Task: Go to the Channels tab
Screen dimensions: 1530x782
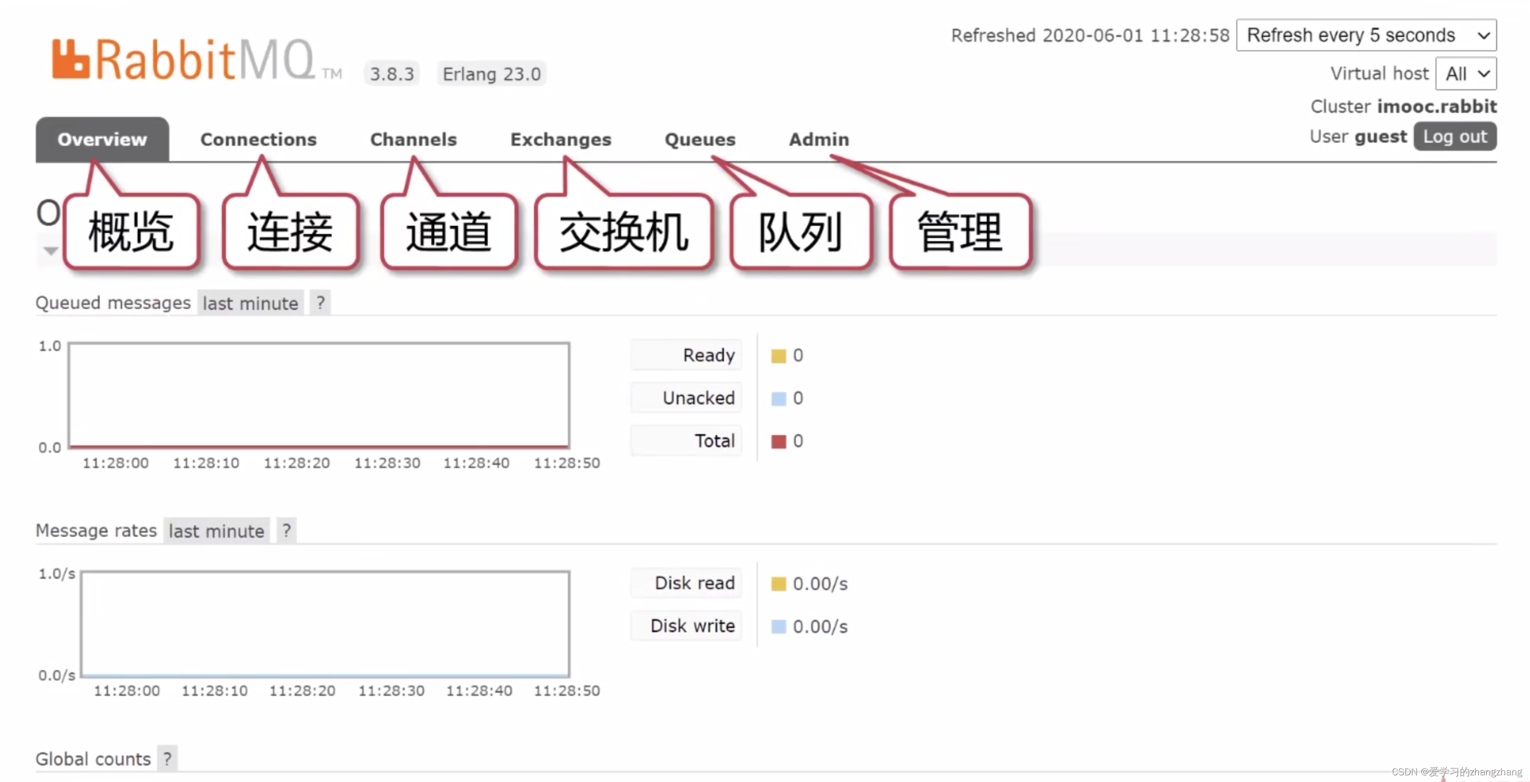Action: click(x=413, y=139)
